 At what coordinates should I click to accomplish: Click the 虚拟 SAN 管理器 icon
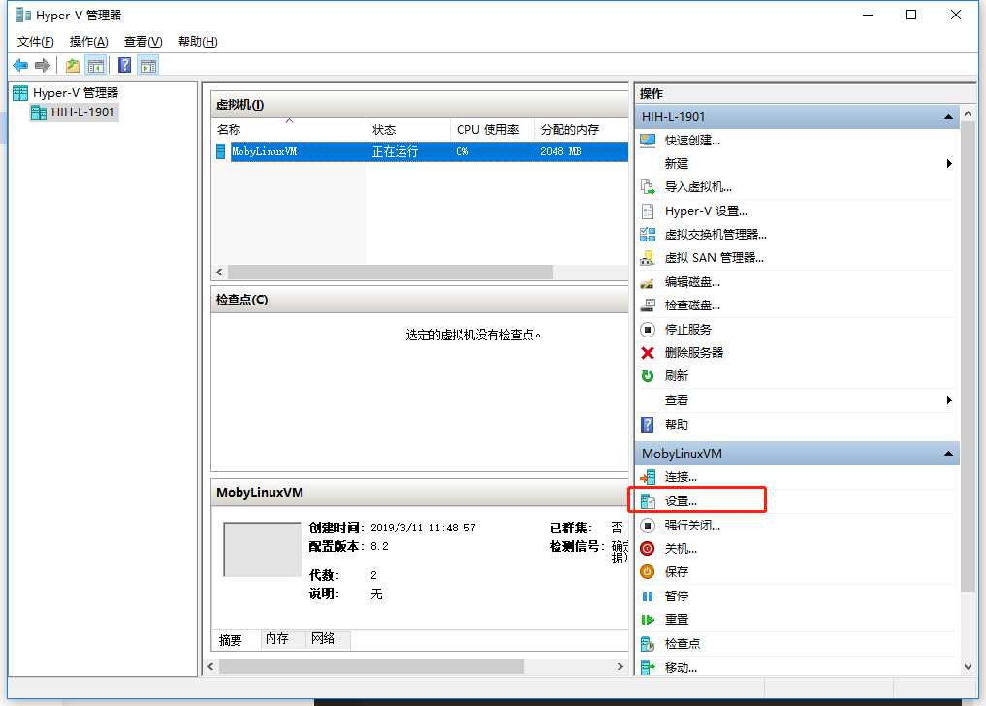(x=648, y=258)
